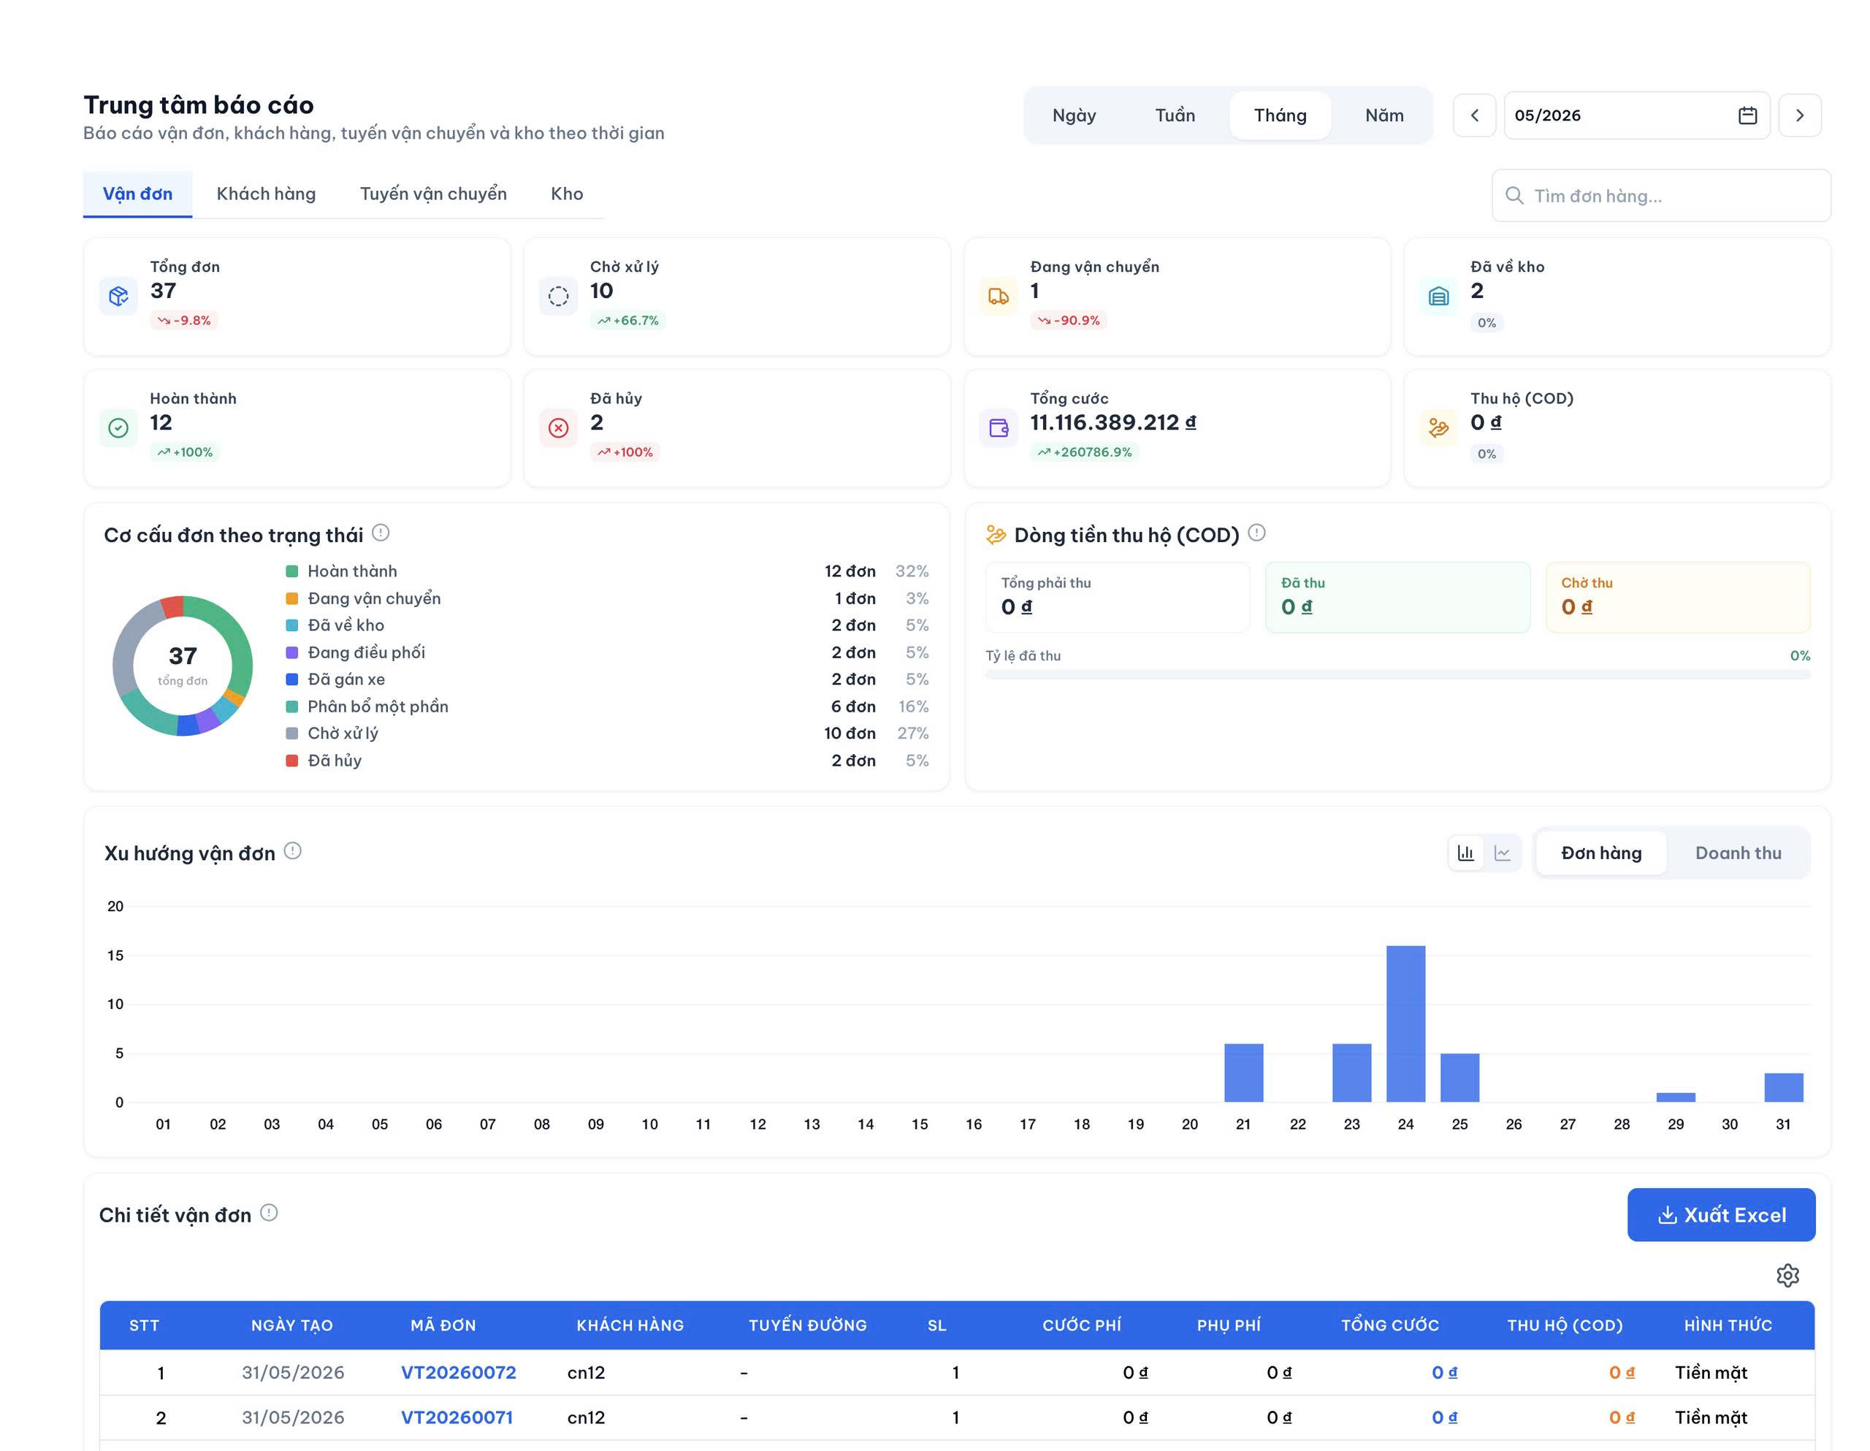Switch to the Khách hàng tab
This screenshot has width=1870, height=1451.
[x=267, y=194]
